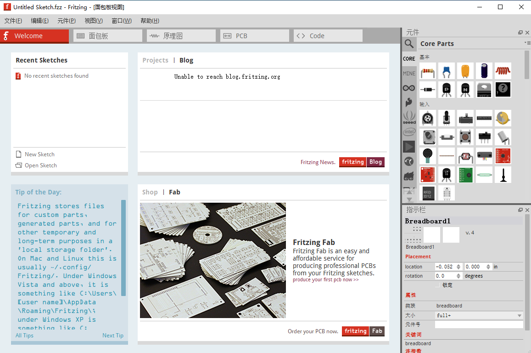The width and height of the screenshot is (531, 353).
Task: Select the electrolytic capacitor part
Action: click(x=484, y=71)
